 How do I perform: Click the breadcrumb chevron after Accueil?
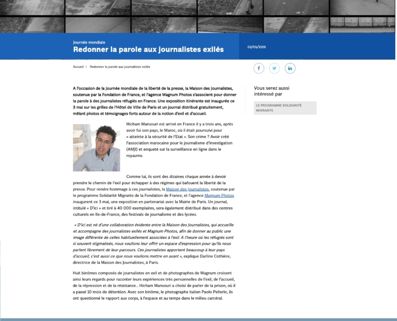(x=86, y=67)
